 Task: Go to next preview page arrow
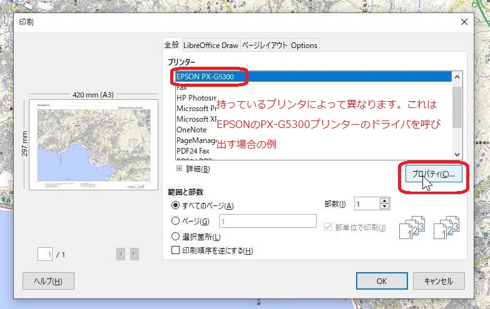134,254
